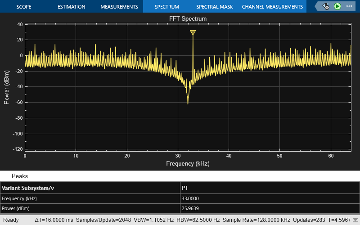Viewport: 360px width, 225px height.
Task: Click the yellow peak marker triangle on the plot
Action: (x=193, y=33)
